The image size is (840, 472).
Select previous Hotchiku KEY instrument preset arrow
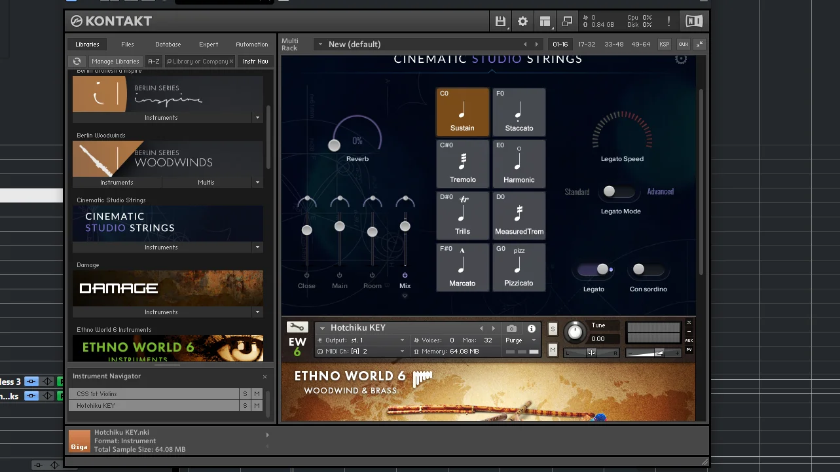point(481,329)
